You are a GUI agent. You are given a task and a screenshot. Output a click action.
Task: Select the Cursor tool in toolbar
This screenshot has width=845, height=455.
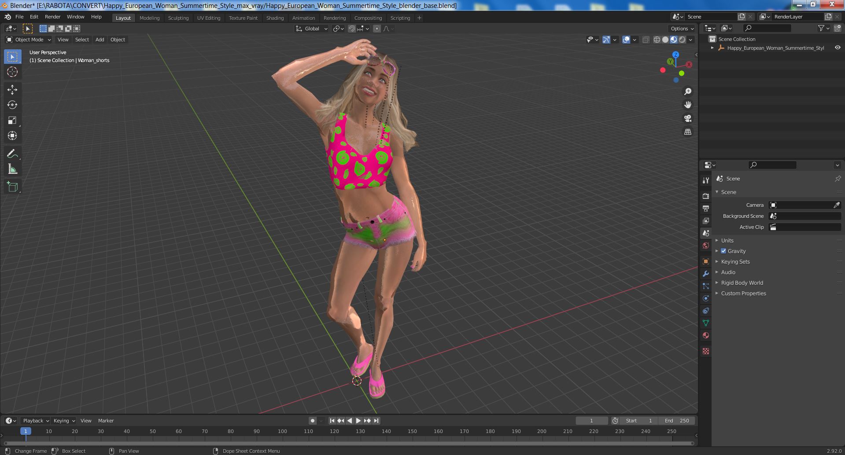click(x=12, y=72)
